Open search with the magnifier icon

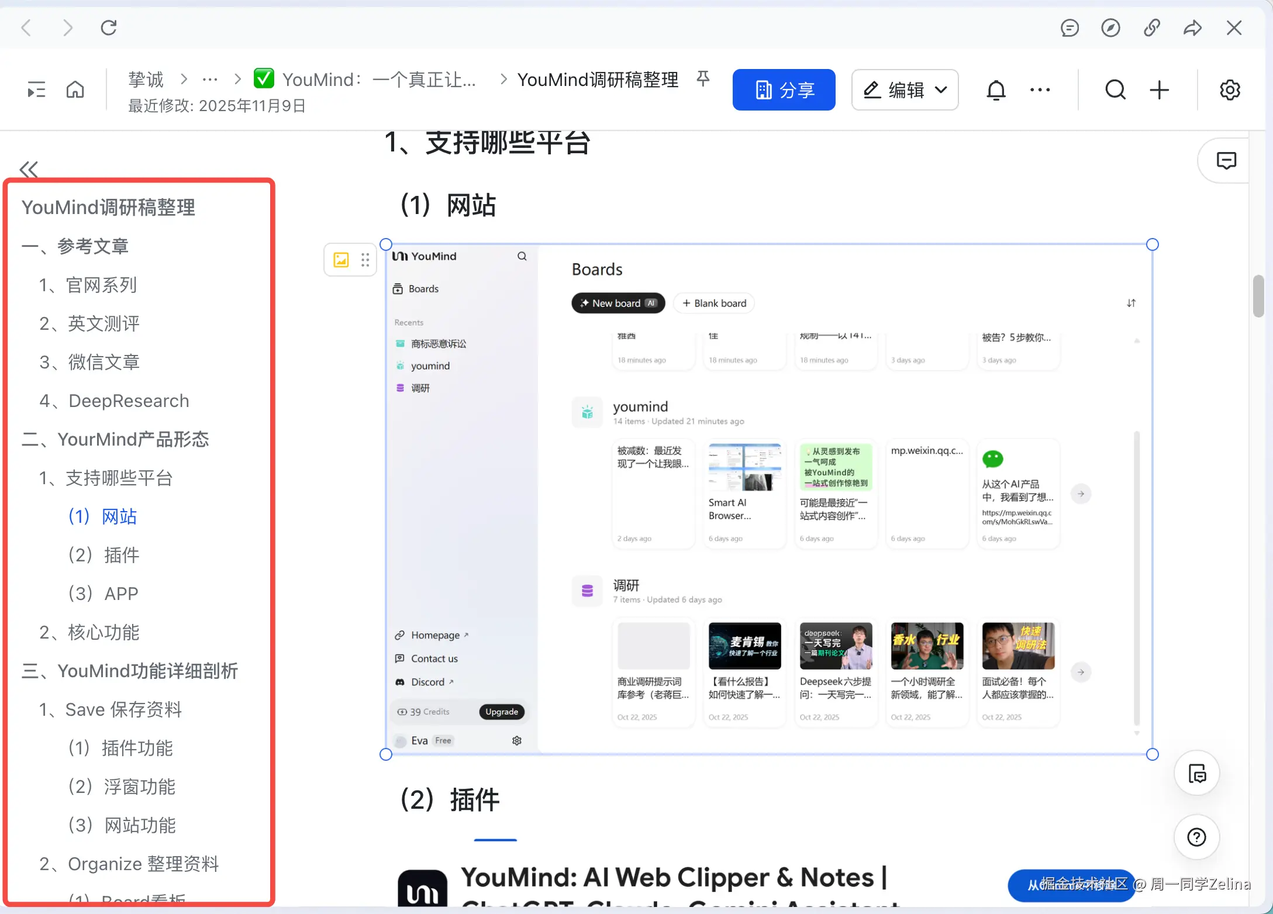tap(1115, 90)
